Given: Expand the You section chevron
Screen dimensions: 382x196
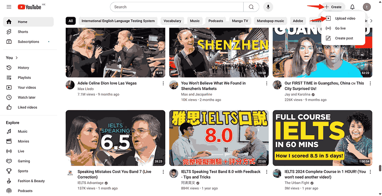Looking at the screenshot, I should [17, 58].
